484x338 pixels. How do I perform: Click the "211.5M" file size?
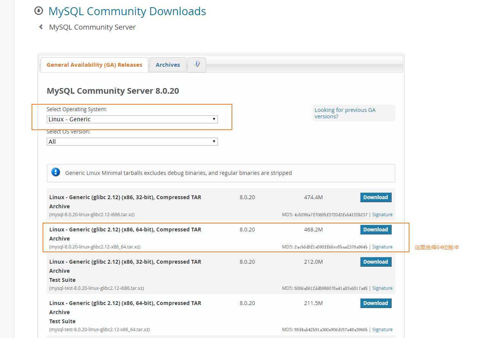313,303
